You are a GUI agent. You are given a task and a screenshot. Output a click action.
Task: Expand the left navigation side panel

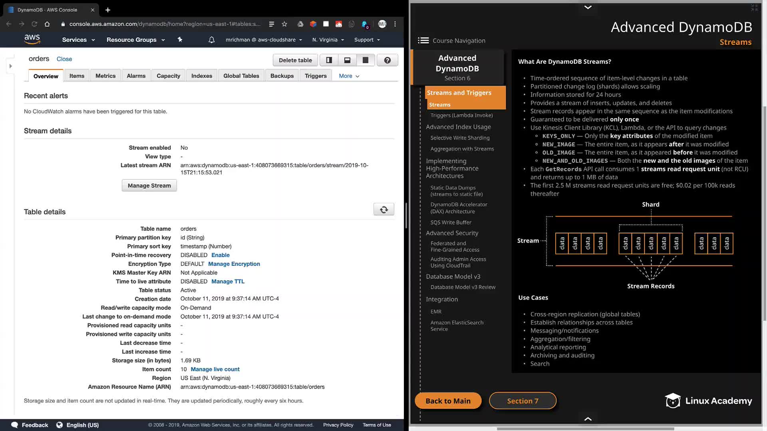pos(11,66)
